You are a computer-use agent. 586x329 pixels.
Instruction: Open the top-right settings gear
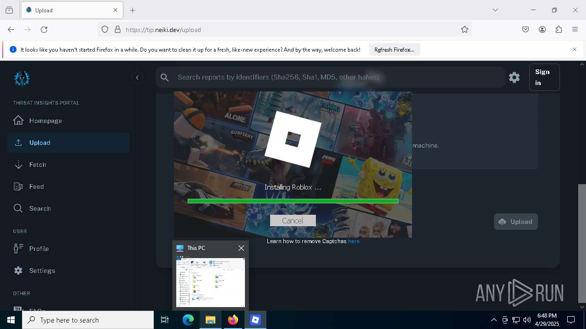(514, 77)
